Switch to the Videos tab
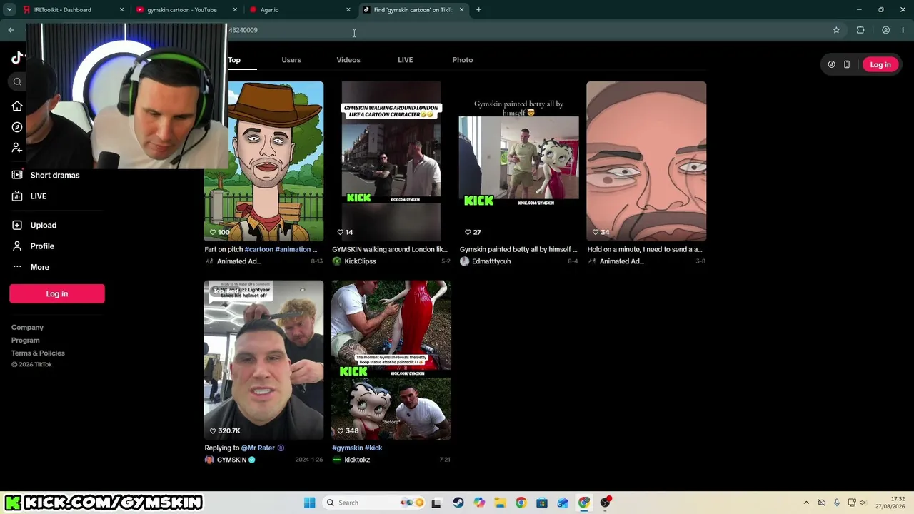This screenshot has height=514, width=914. pos(348,60)
